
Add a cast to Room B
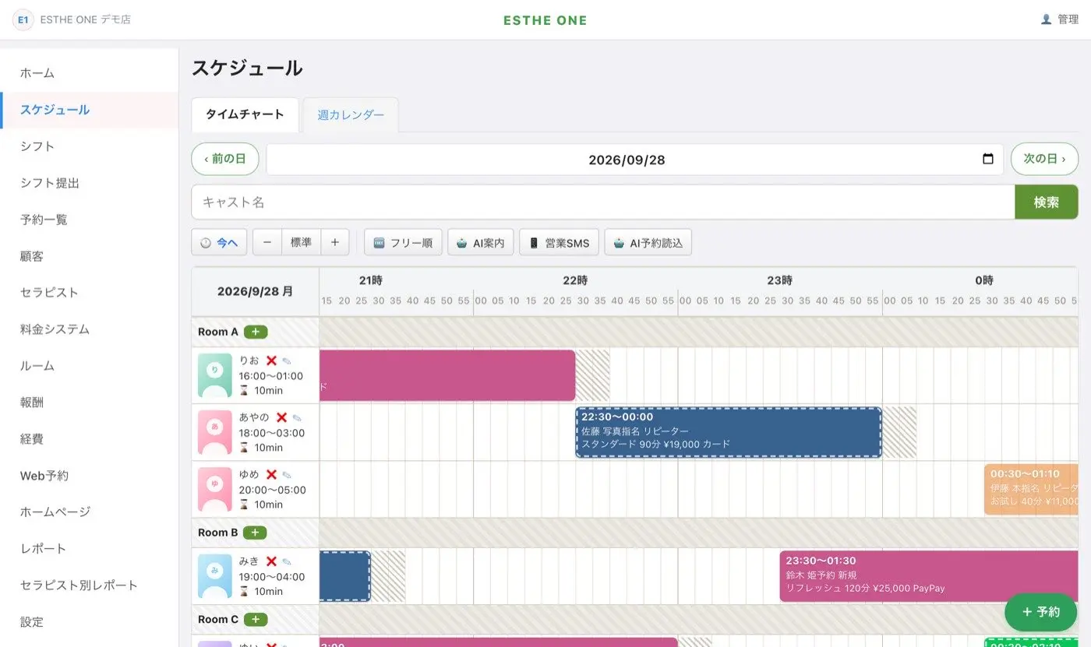[255, 533]
